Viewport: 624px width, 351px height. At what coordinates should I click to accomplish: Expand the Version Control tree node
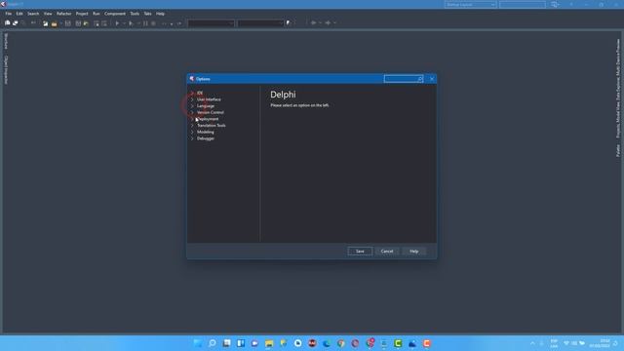click(192, 112)
